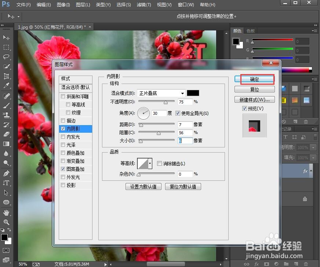Expand the collapsed right panels arrows

coord(316,25)
